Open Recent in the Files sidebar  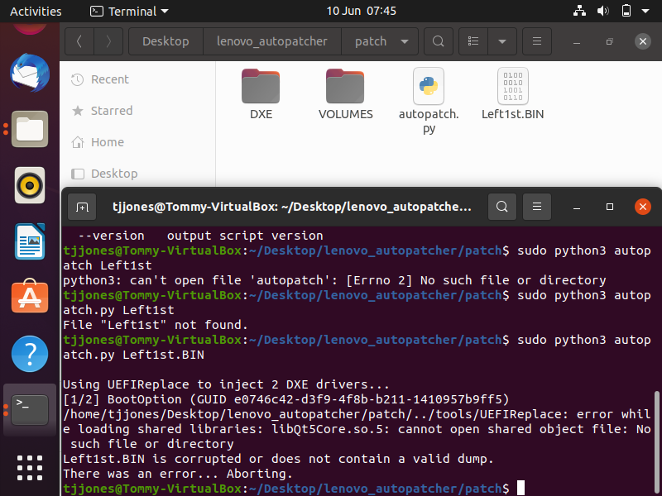click(137, 79)
